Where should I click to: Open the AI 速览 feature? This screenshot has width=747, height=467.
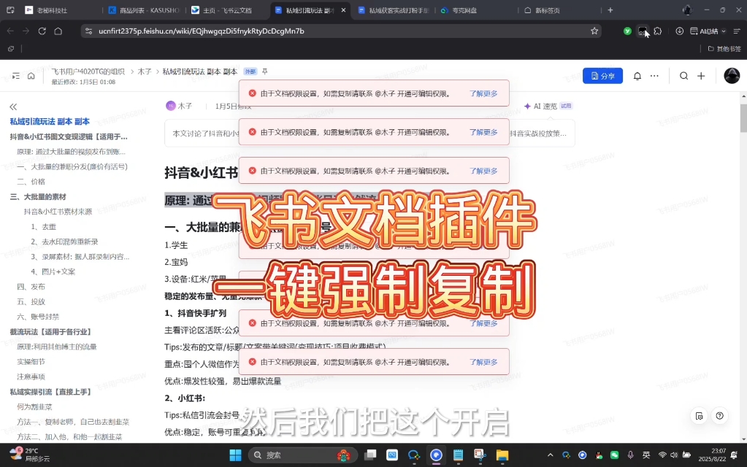coord(548,106)
